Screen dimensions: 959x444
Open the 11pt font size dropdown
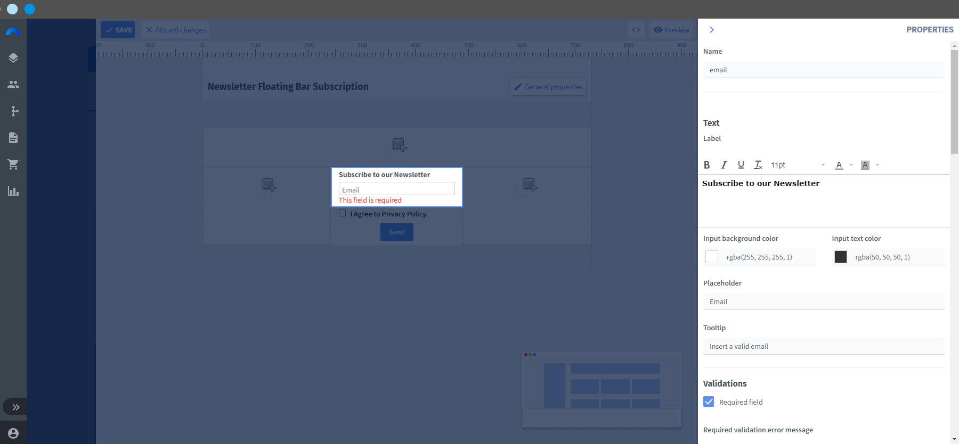click(x=798, y=165)
